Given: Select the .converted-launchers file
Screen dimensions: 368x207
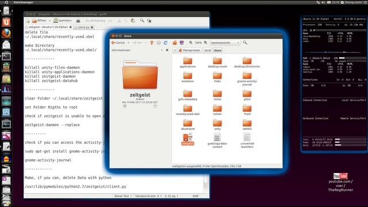Looking at the screenshot, I should (x=247, y=140).
